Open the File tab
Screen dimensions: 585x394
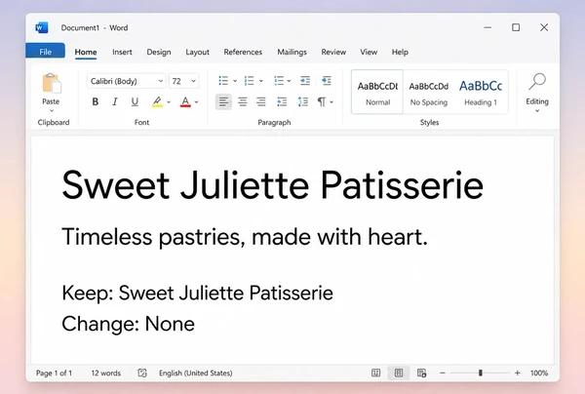tap(45, 51)
